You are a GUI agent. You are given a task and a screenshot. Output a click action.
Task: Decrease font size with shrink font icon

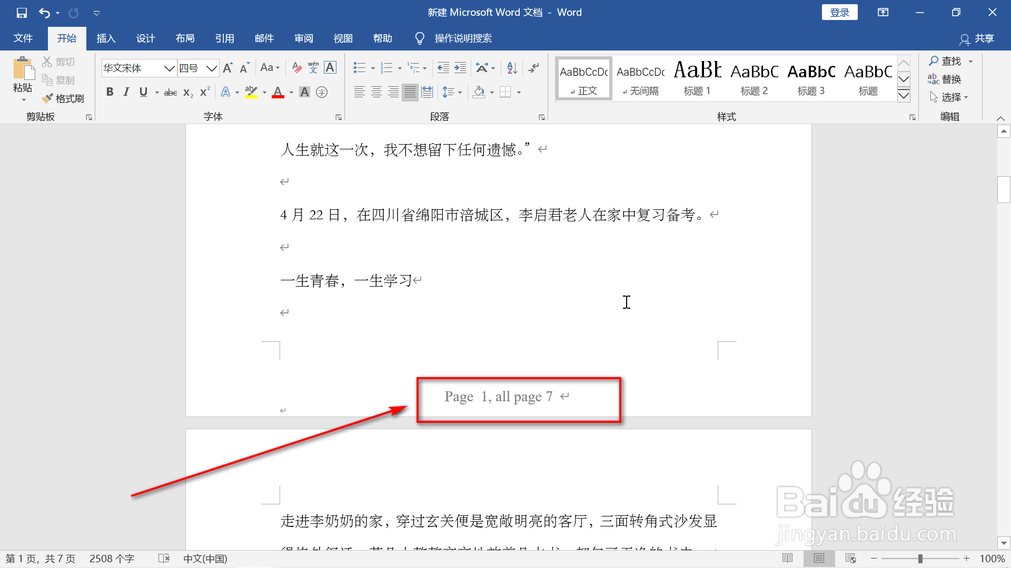coord(244,68)
